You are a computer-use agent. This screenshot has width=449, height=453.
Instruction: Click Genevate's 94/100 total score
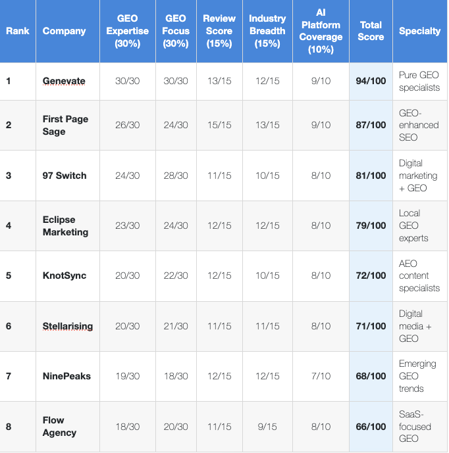(x=371, y=82)
